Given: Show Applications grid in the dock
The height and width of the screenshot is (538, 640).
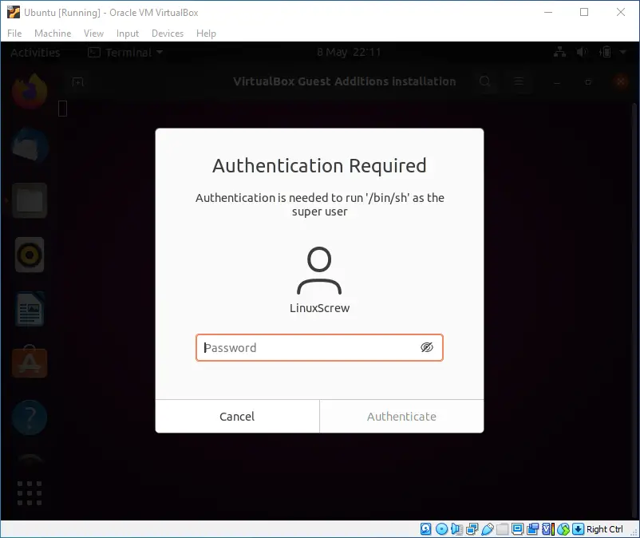Looking at the screenshot, I should tap(30, 493).
